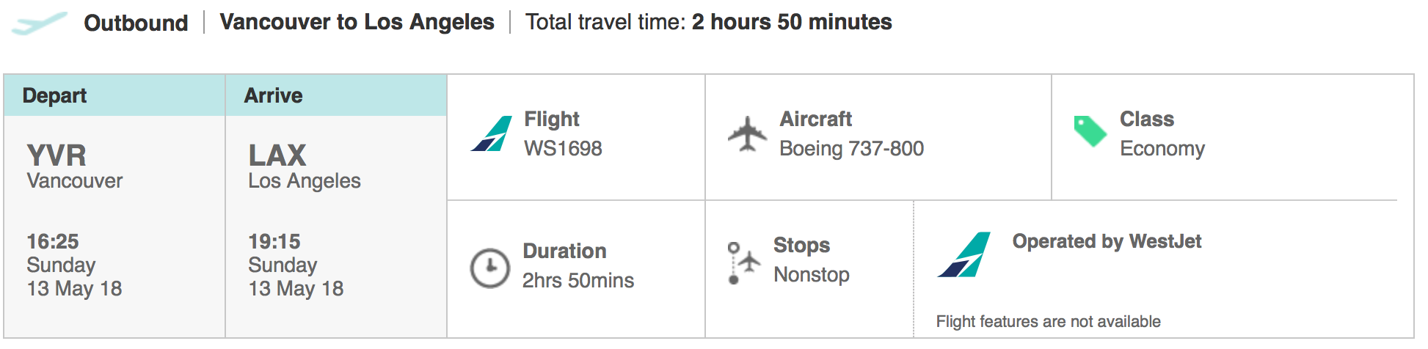Click the Economy class label
The image size is (1428, 349).
click(1162, 149)
